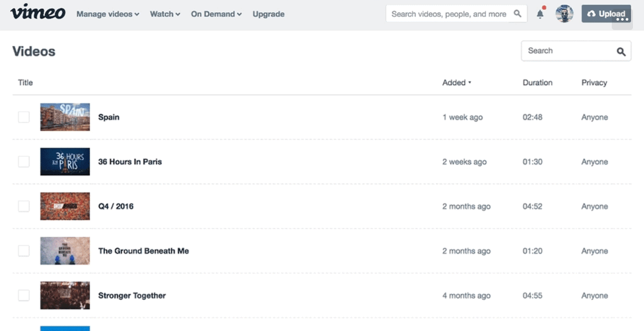Click the magnifier in the Videos search box
644x331 pixels.
(x=621, y=51)
